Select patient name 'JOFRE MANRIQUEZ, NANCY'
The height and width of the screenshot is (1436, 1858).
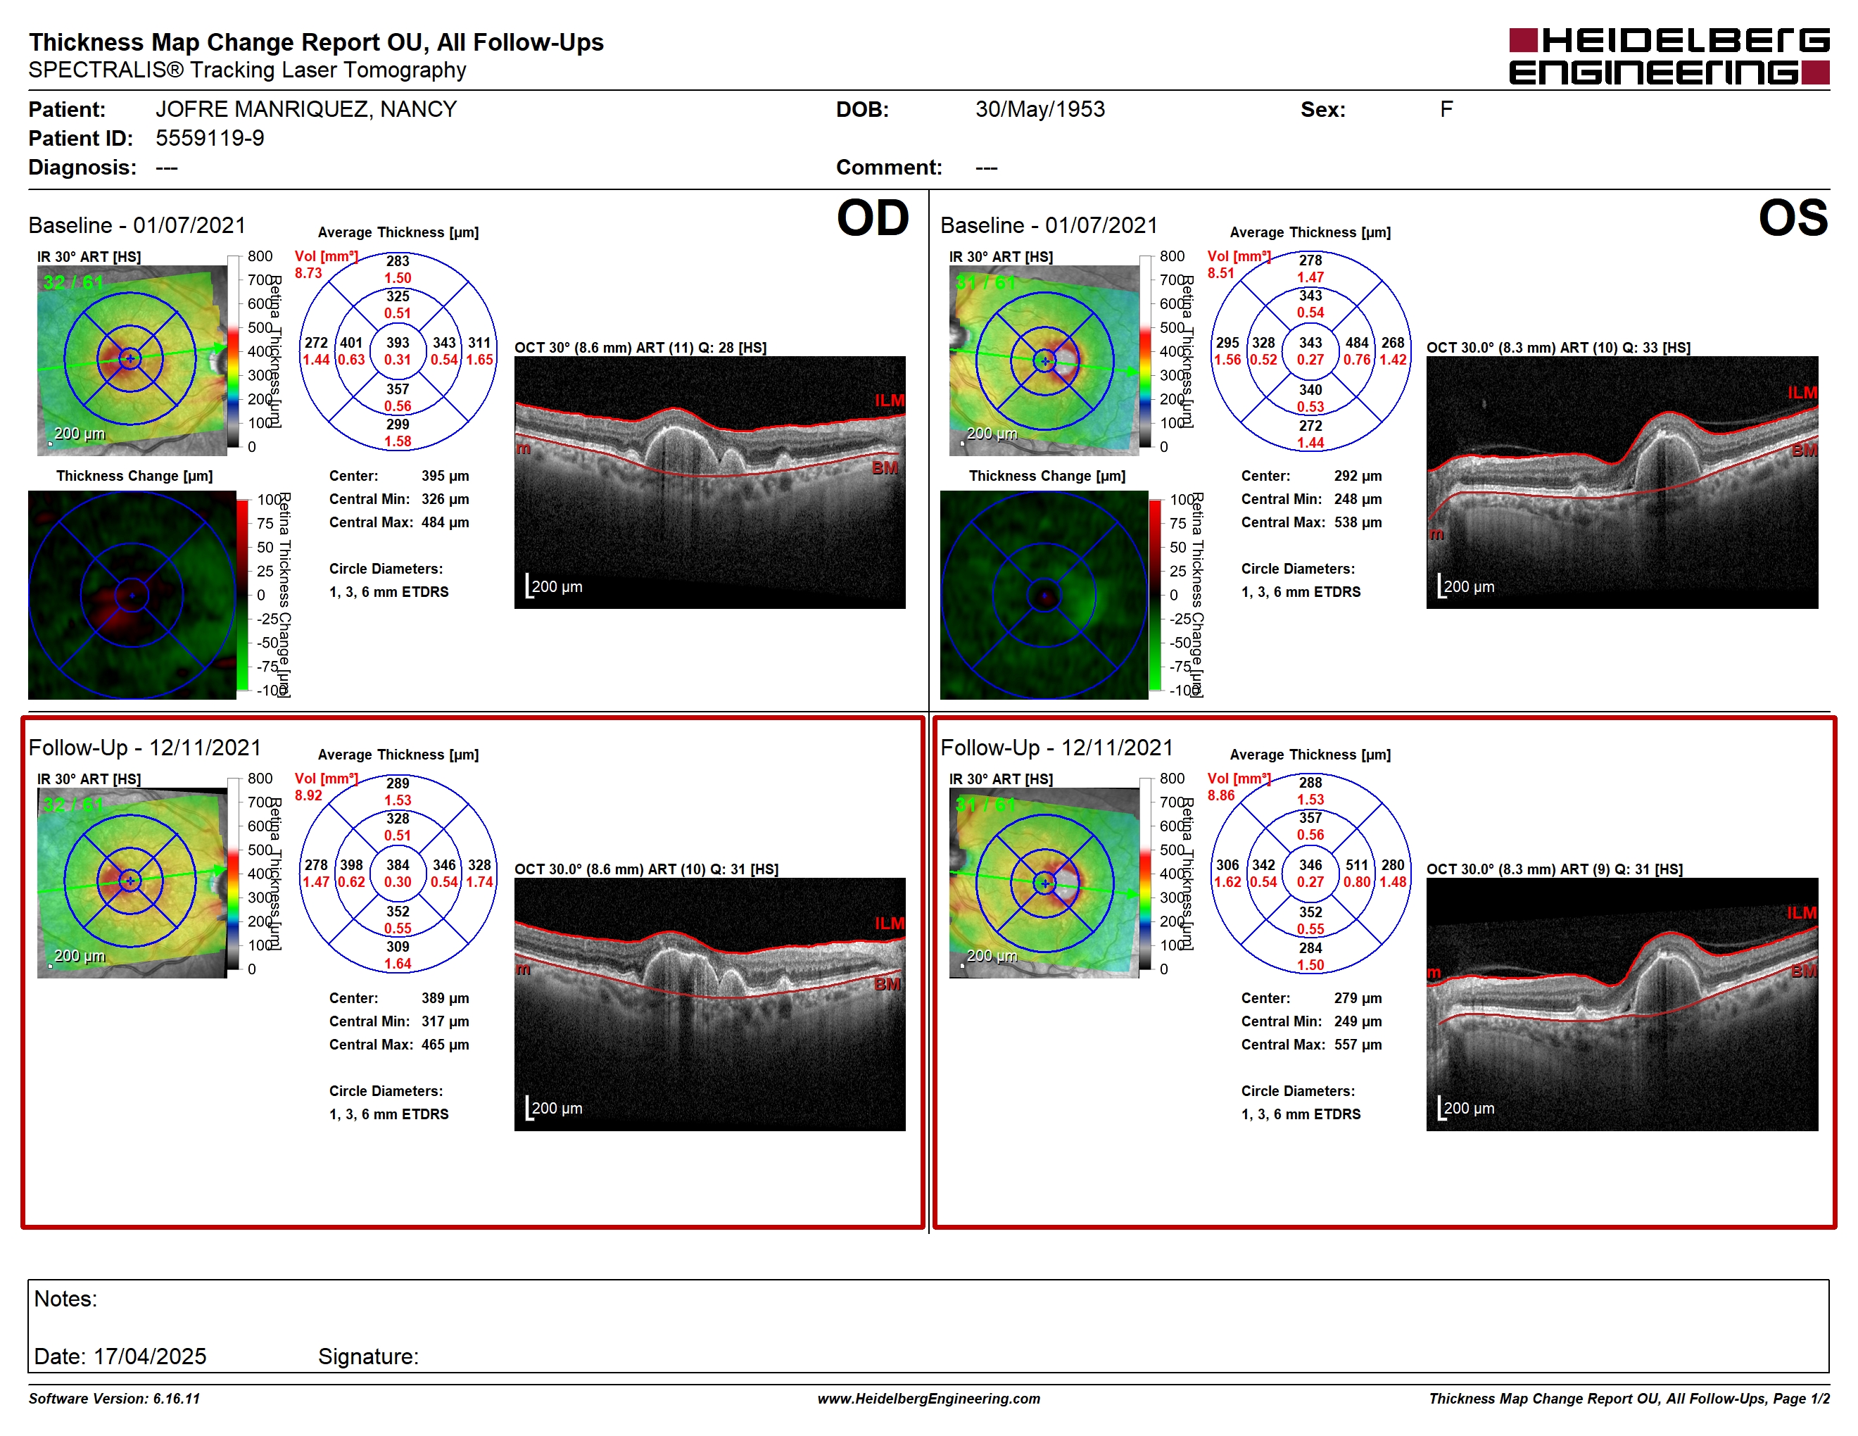[306, 109]
